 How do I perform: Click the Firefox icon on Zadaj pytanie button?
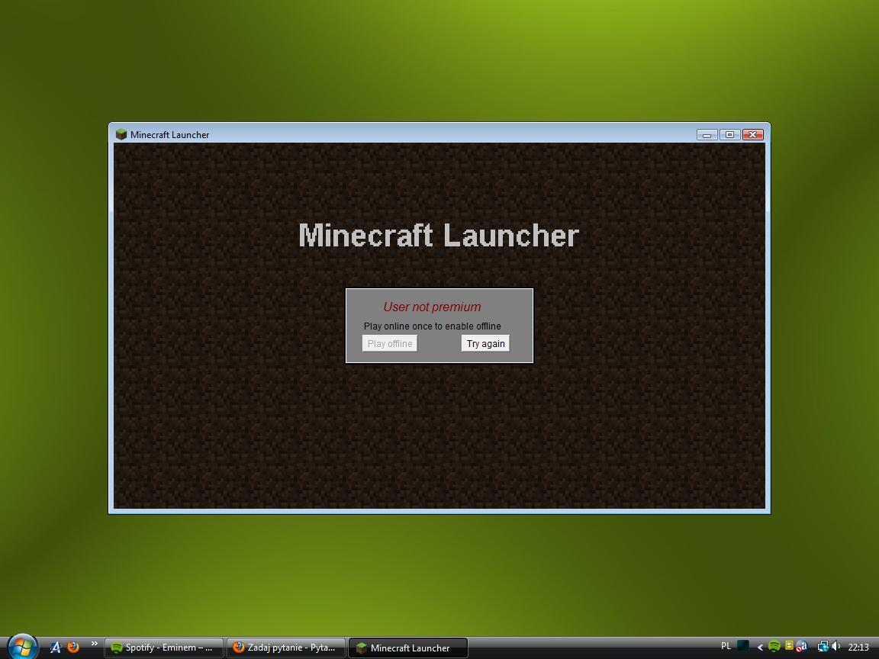[239, 648]
